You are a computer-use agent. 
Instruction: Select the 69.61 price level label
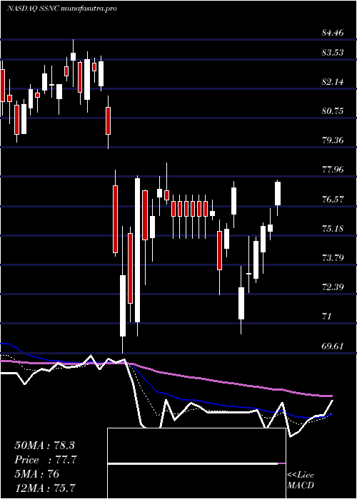point(333,346)
